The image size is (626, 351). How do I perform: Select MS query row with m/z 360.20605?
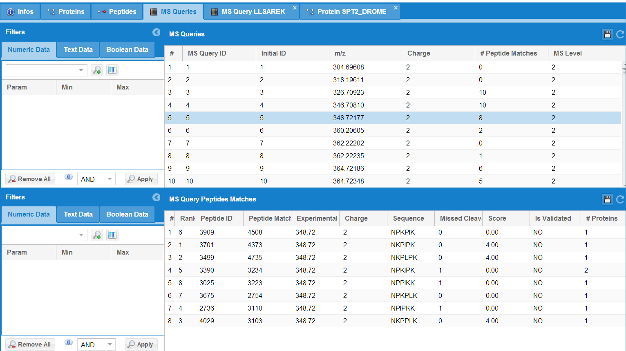click(x=348, y=130)
